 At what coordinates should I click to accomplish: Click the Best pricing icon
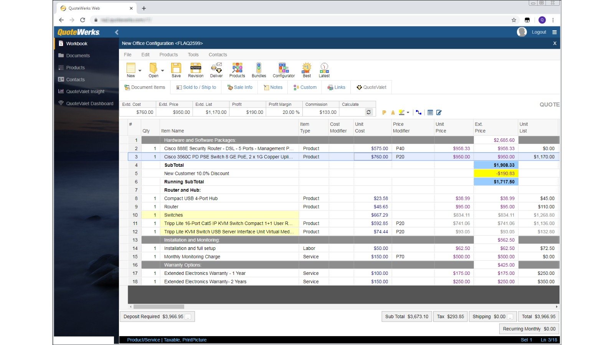307,70
